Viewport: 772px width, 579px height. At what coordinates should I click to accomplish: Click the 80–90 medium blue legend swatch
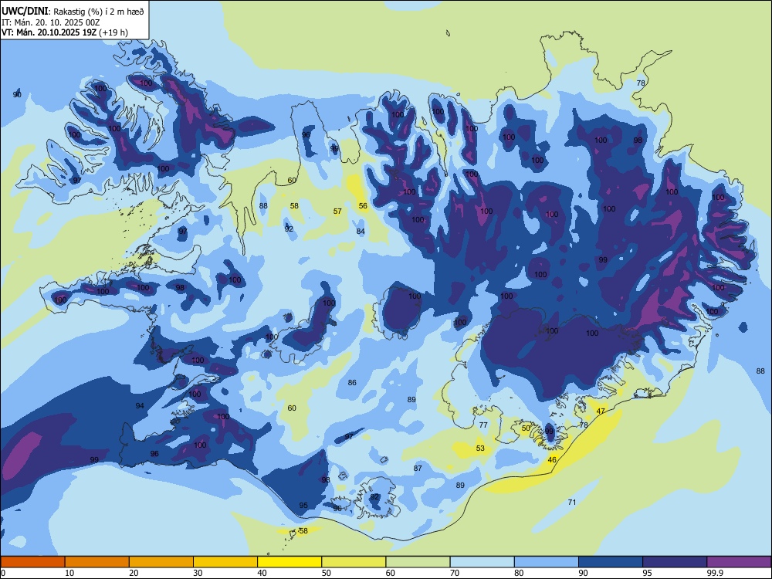click(x=546, y=562)
